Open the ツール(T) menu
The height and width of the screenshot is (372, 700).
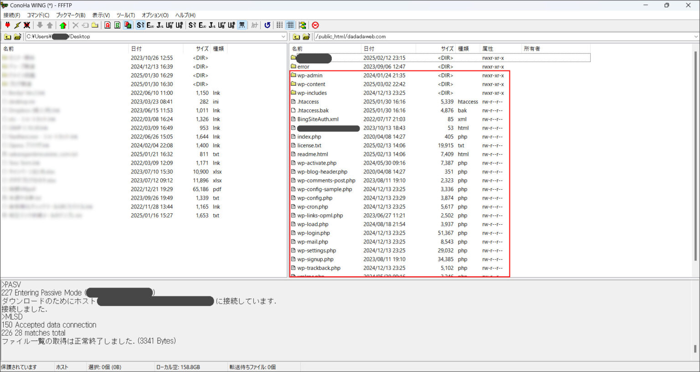click(125, 15)
